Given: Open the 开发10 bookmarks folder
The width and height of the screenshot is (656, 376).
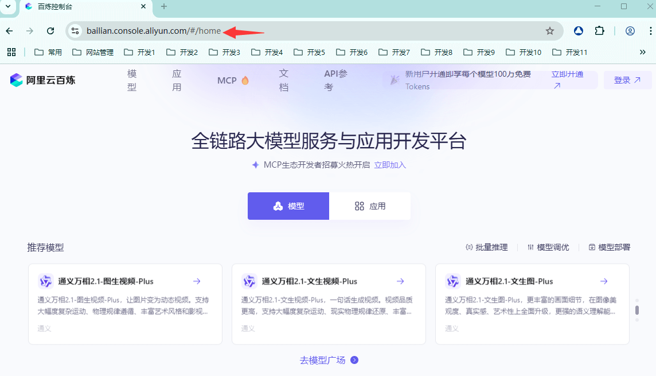Looking at the screenshot, I should (x=524, y=52).
